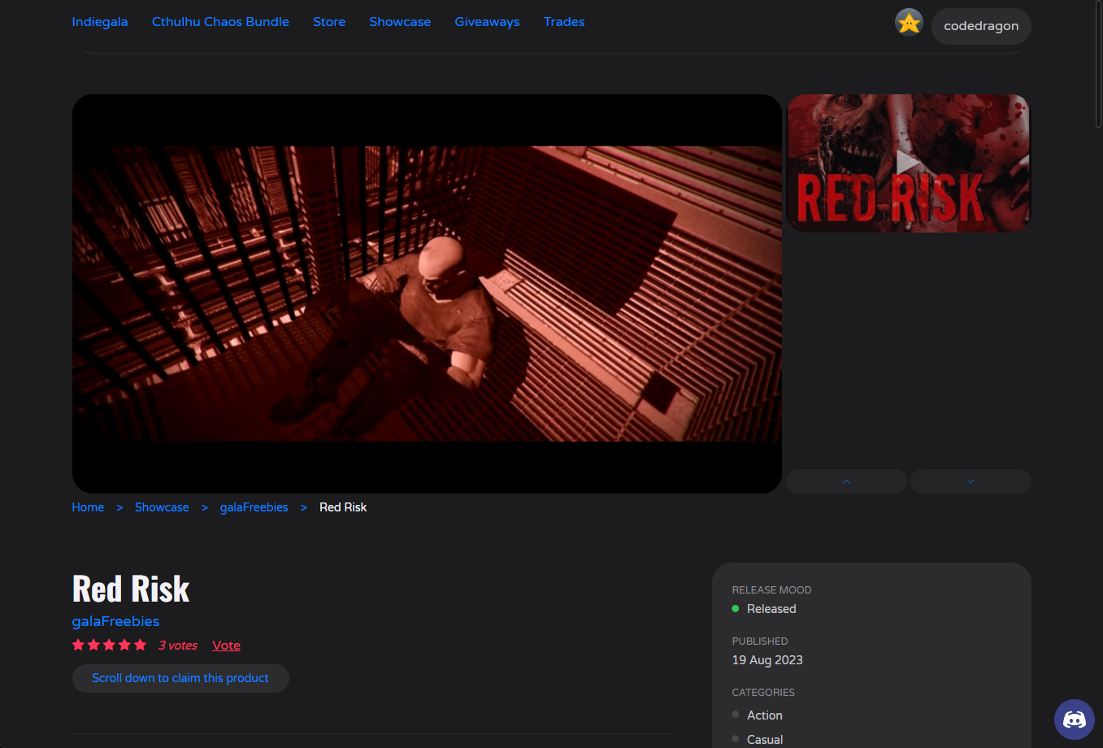
Task: Select the Casual category
Action: 765,739
